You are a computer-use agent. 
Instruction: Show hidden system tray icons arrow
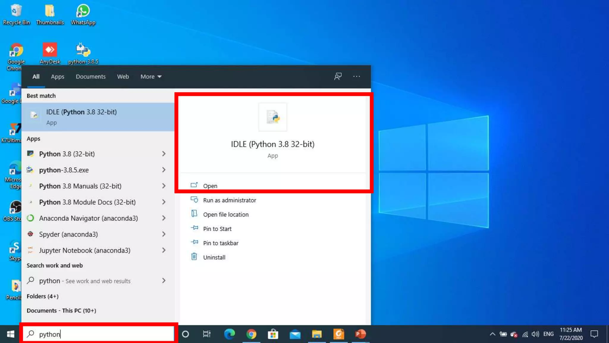point(492,334)
